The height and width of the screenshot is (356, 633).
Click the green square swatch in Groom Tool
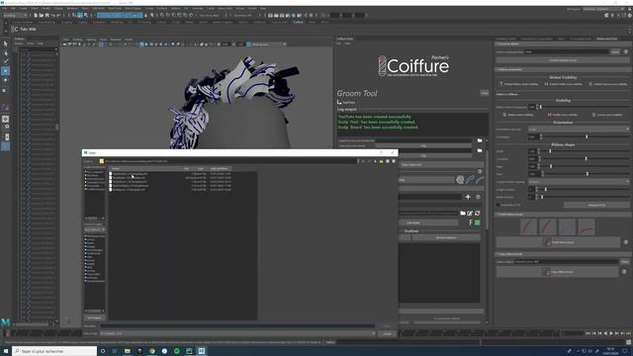point(478,222)
